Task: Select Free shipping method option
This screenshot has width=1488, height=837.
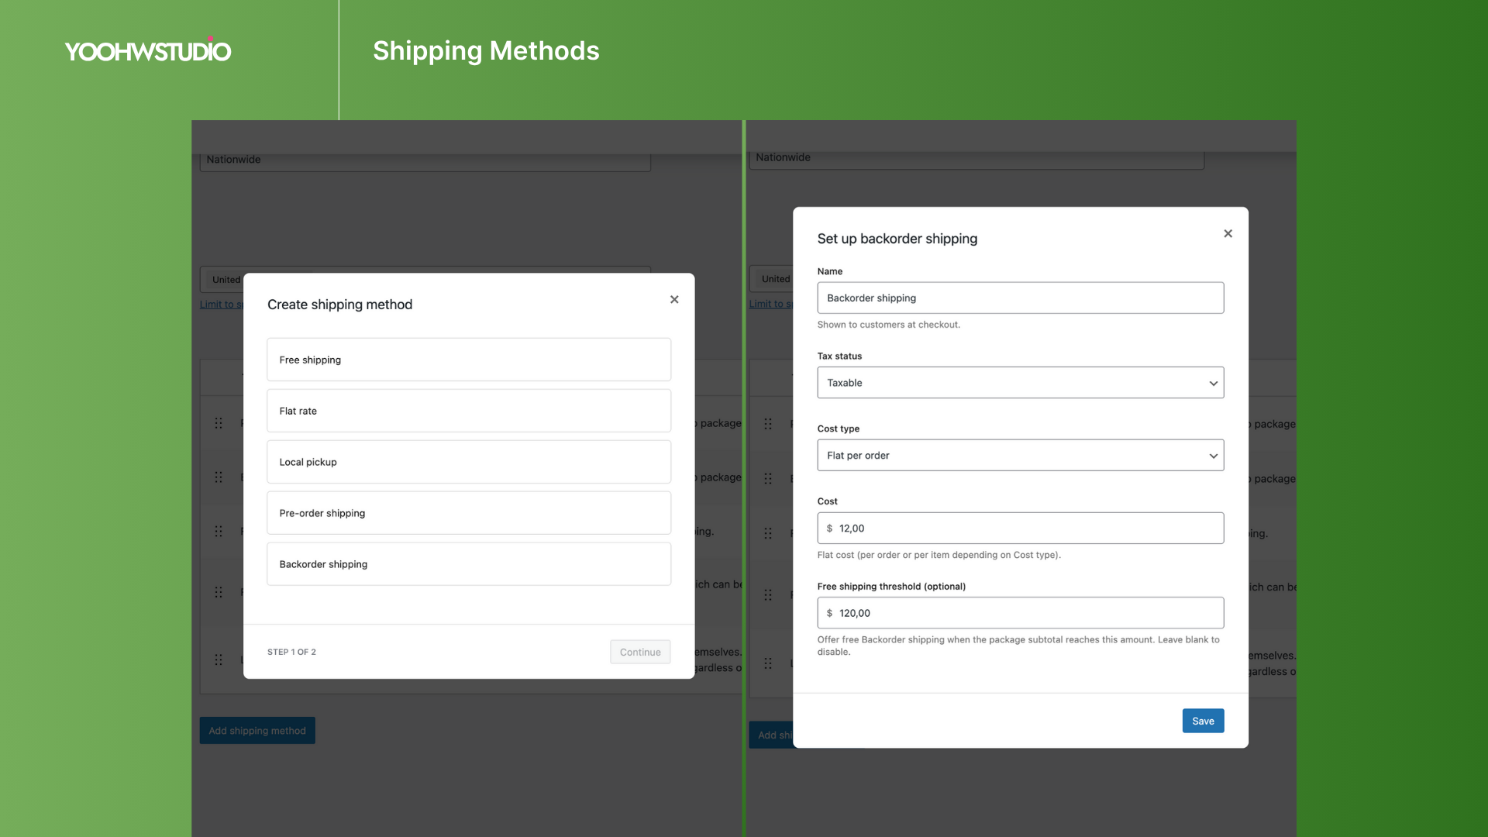Action: pyautogui.click(x=469, y=360)
